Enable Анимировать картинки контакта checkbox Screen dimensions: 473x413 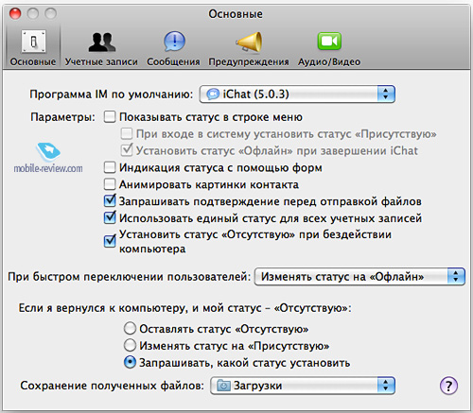pyautogui.click(x=110, y=184)
